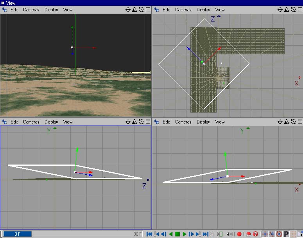Image resolution: width=303 pixels, height=238 pixels.
Task: Open Edit menu in the perspective viewport
Action: pos(14,10)
